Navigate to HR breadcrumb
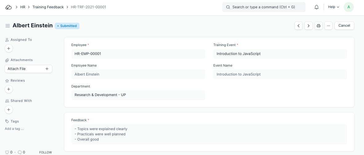364x155 pixels. pyautogui.click(x=23, y=7)
